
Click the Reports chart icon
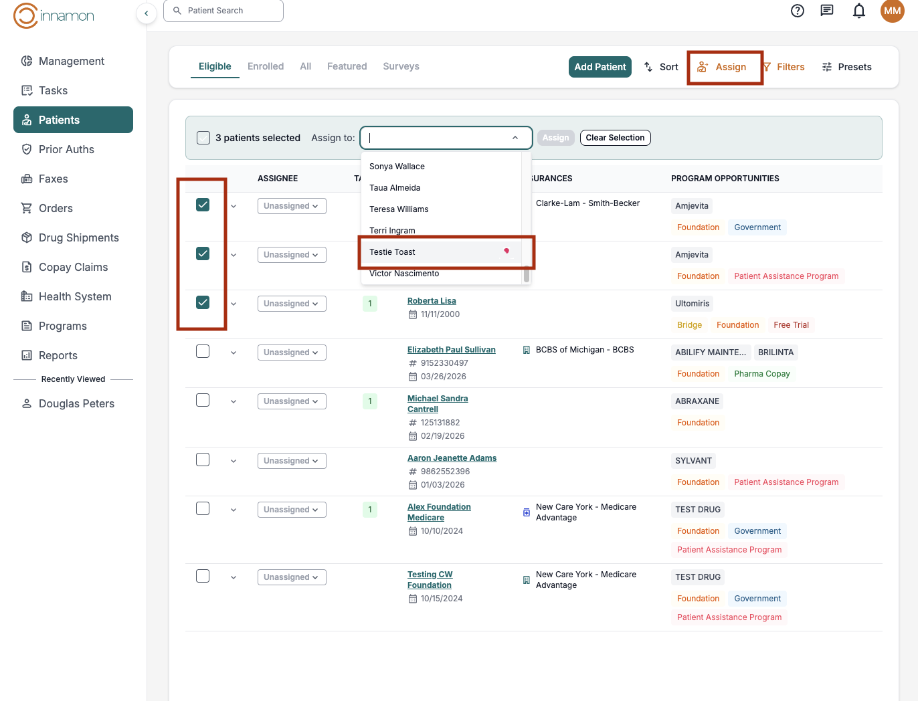(27, 355)
